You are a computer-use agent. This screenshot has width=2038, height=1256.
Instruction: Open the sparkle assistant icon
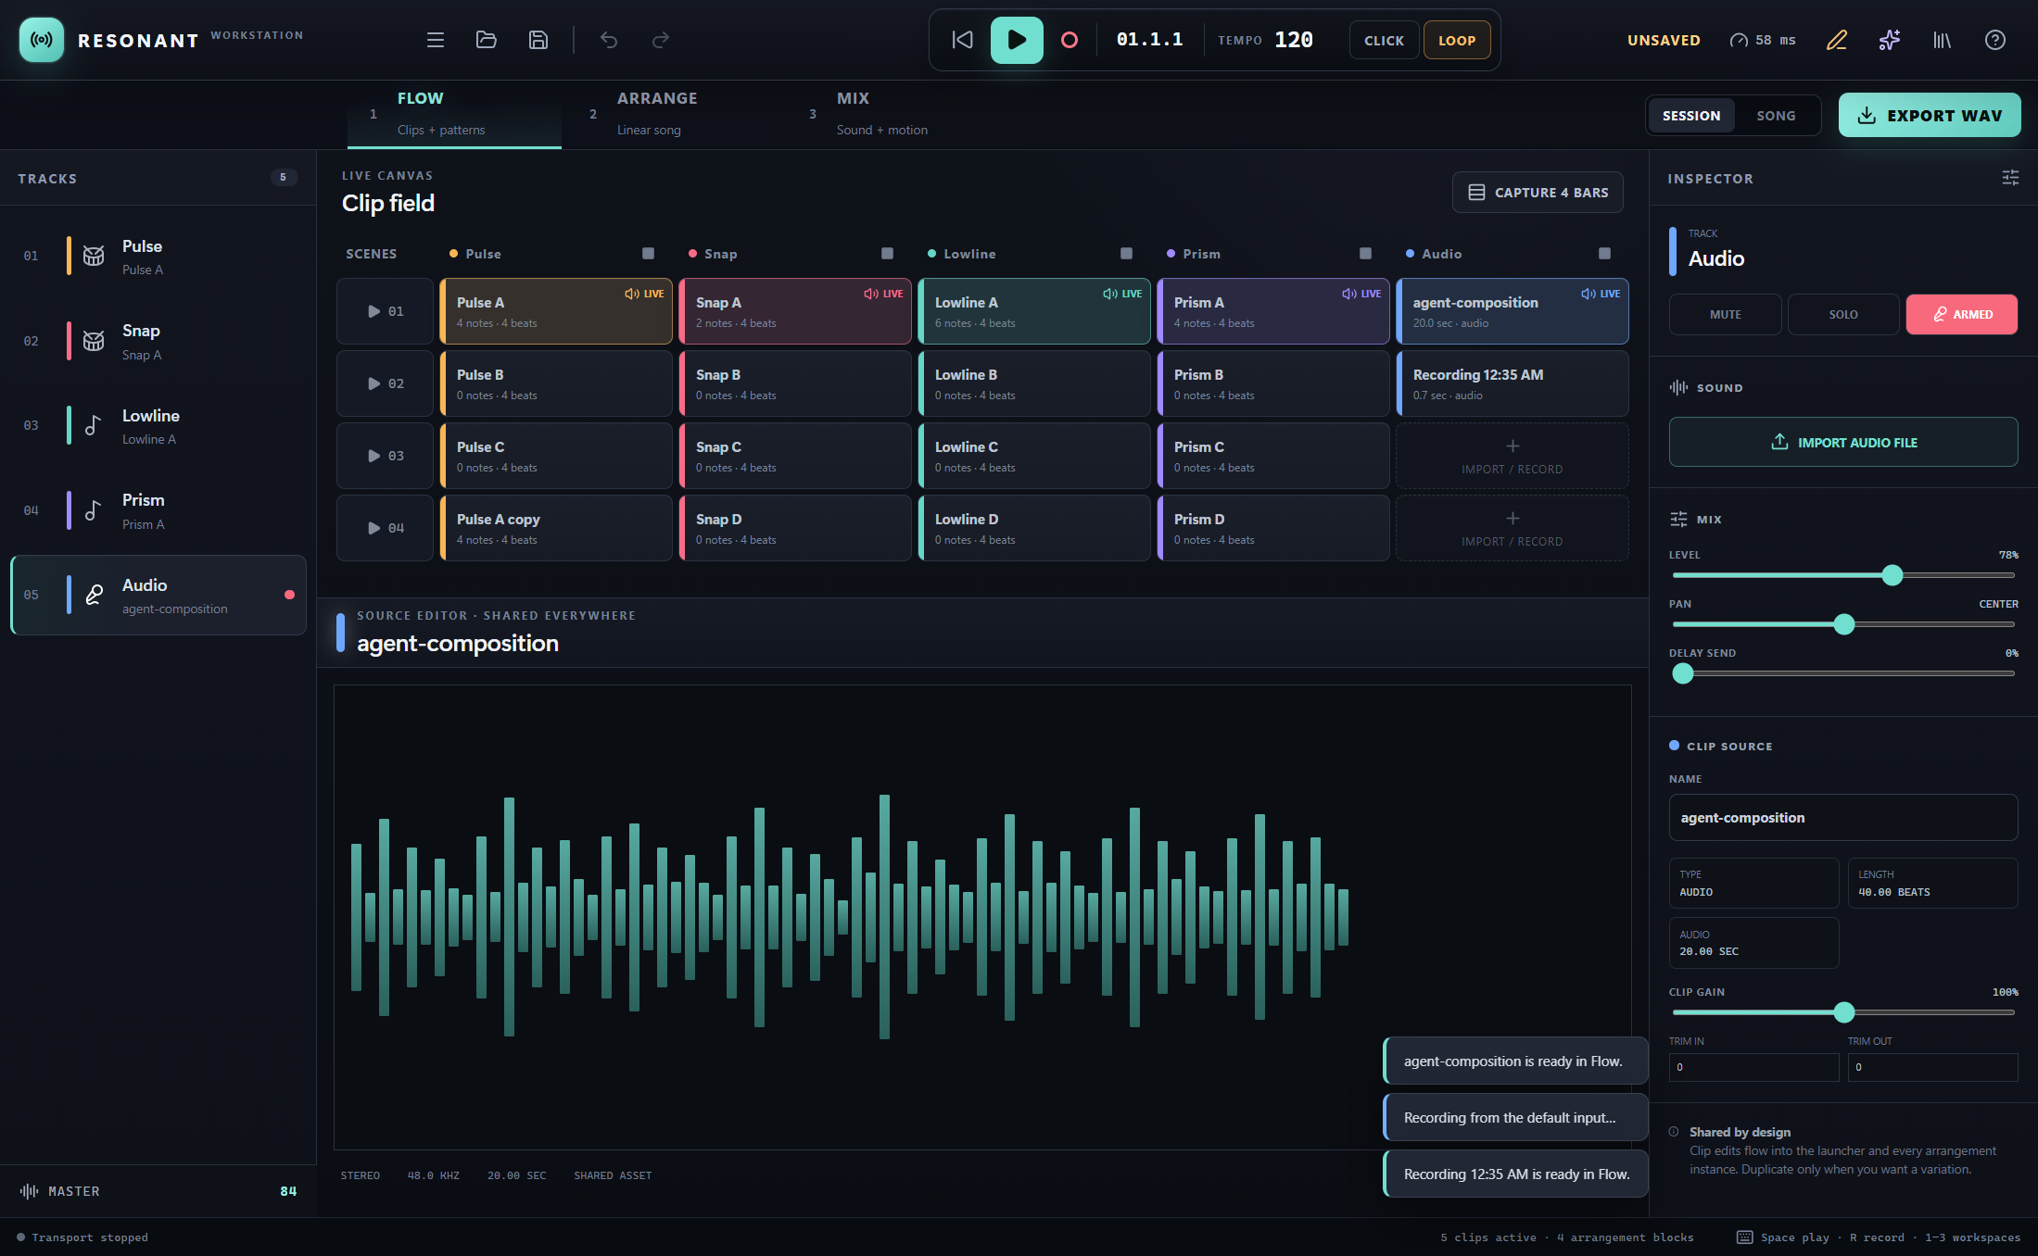pyautogui.click(x=1890, y=40)
